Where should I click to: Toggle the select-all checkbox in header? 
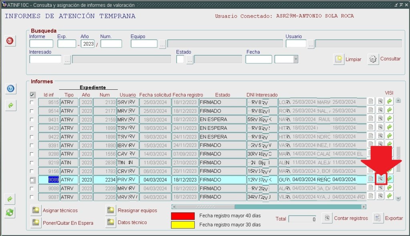pyautogui.click(x=32, y=95)
